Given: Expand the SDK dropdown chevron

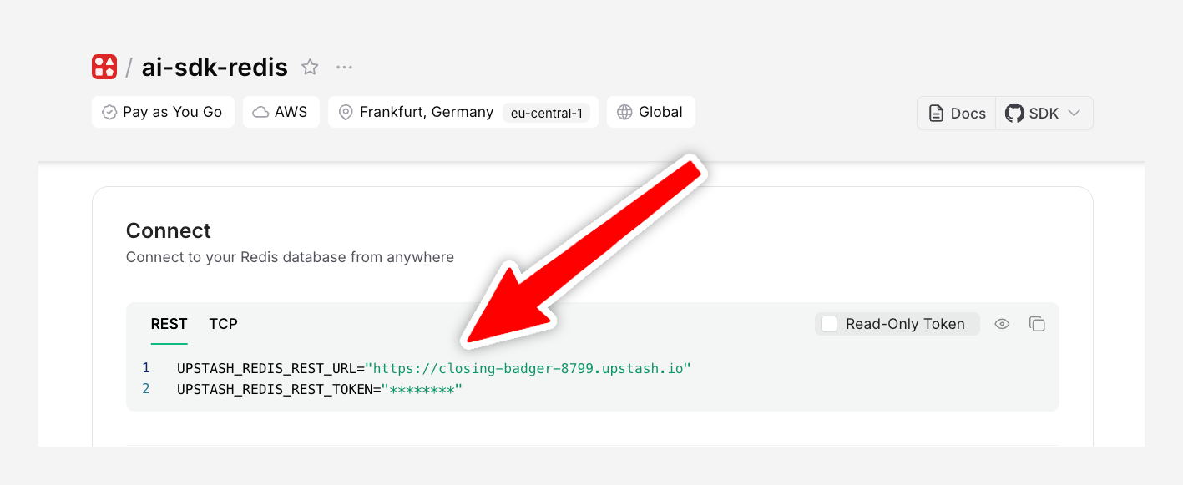Looking at the screenshot, I should pos(1074,114).
